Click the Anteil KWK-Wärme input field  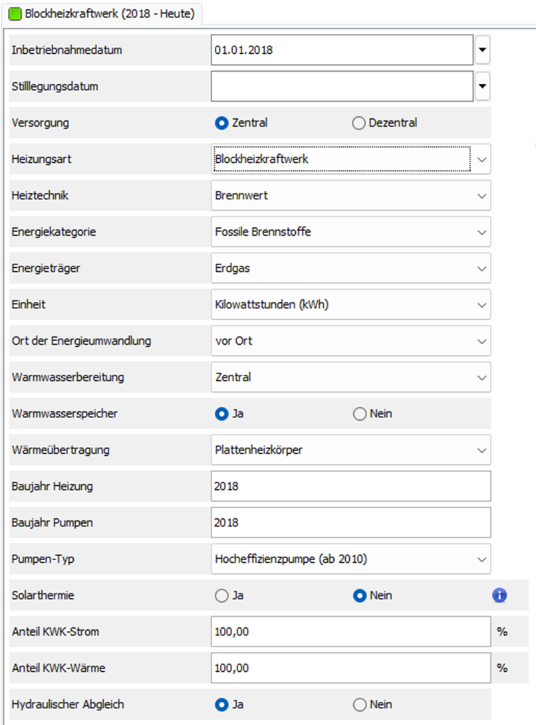tap(350, 668)
